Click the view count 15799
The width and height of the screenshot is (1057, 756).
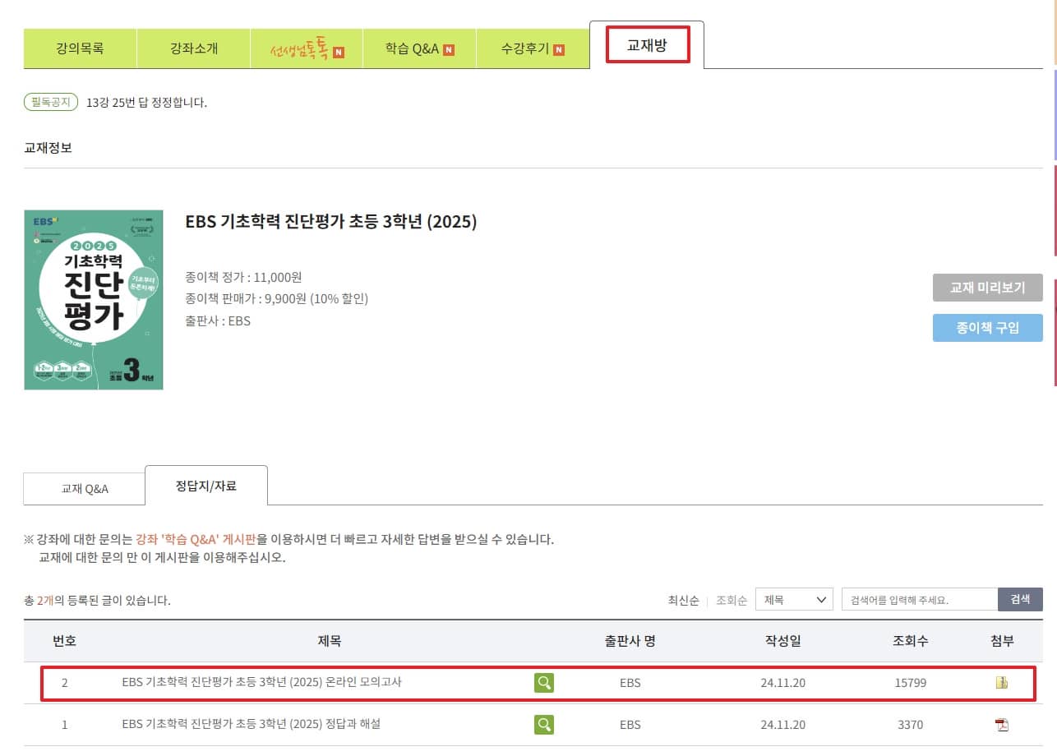click(x=911, y=683)
